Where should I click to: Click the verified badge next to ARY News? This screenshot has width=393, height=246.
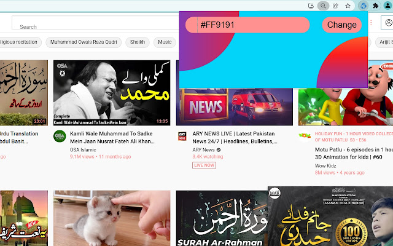[219, 150]
